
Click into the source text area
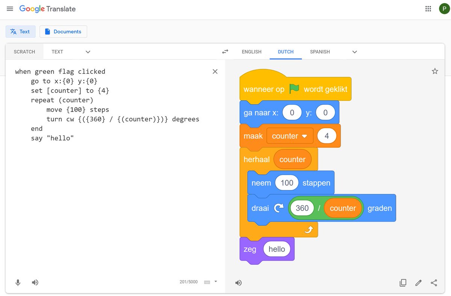tap(115, 169)
